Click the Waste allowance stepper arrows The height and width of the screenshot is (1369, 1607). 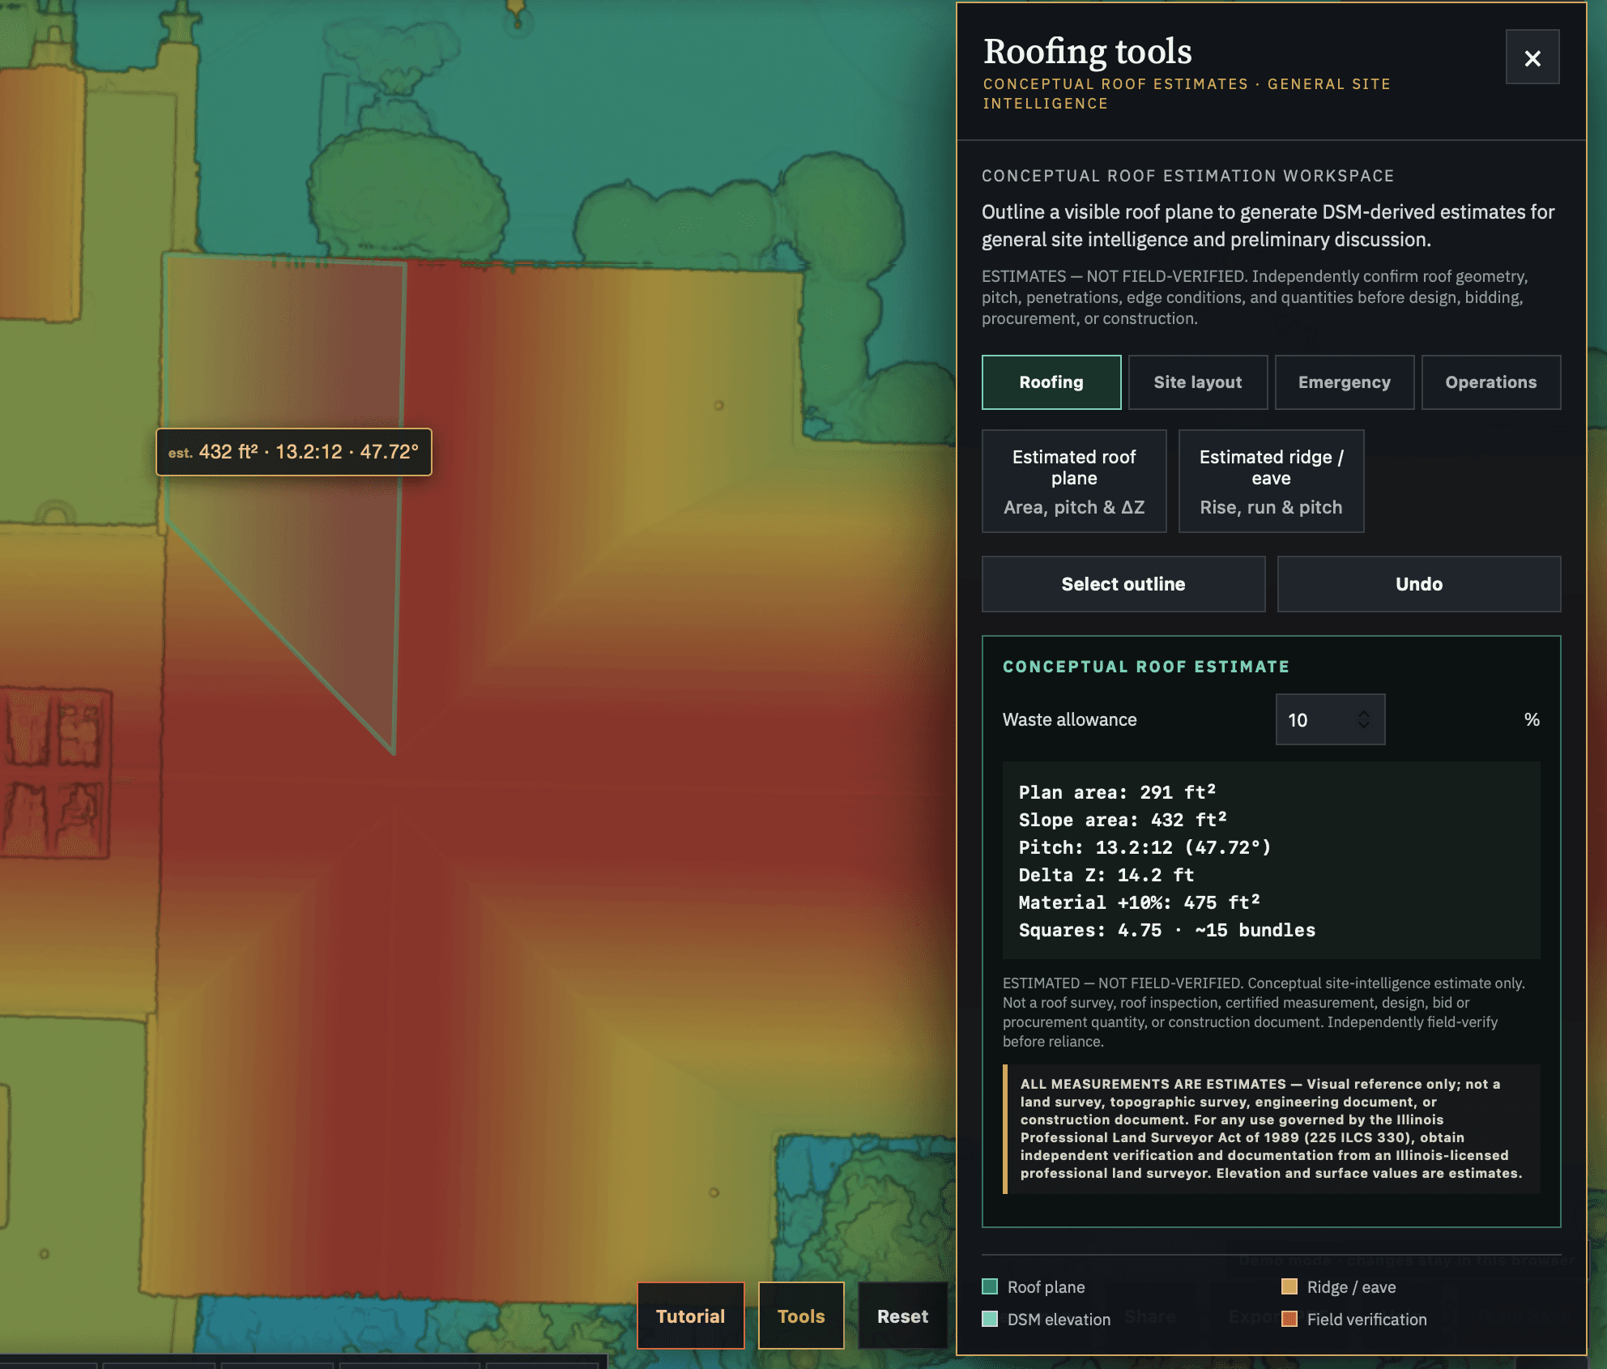(x=1364, y=719)
